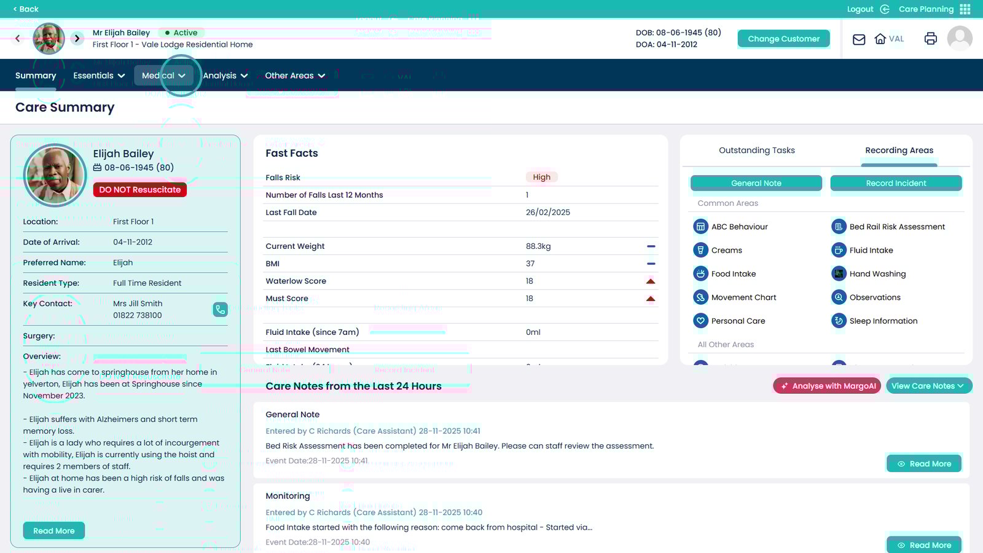Open the ABC Behaviour recording area
Viewport: 983px width, 553px height.
tap(700, 227)
